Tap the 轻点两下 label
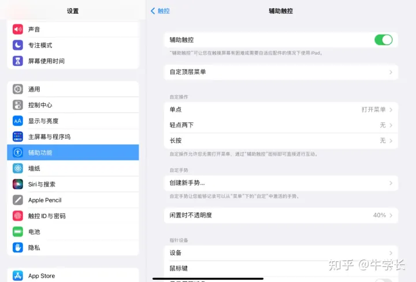Viewport: 416px width, 282px height. tap(182, 125)
